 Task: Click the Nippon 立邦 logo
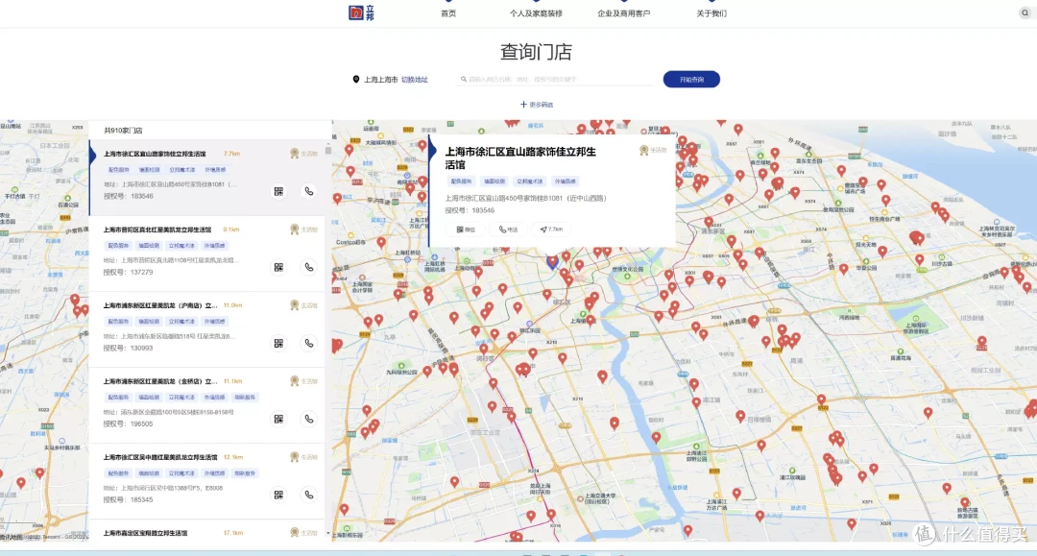pyautogui.click(x=361, y=12)
